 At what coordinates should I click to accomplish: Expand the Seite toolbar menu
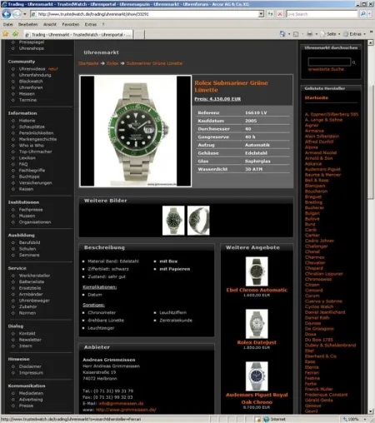point(330,34)
